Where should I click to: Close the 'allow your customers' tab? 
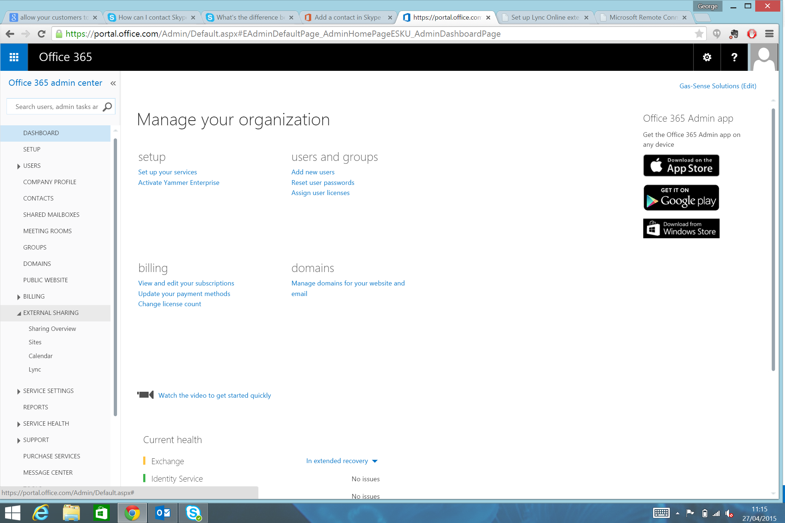95,17
